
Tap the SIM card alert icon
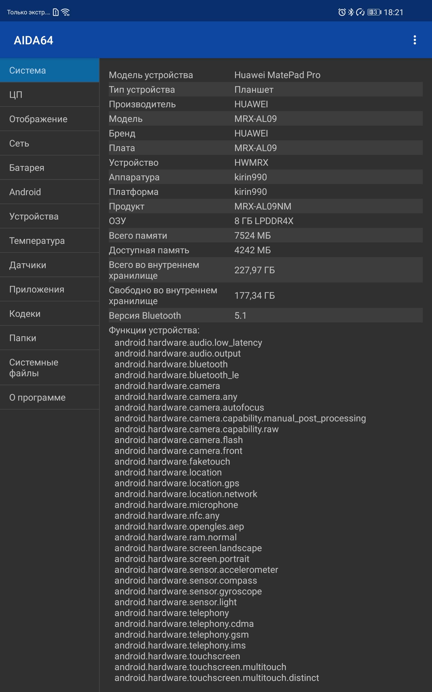click(56, 12)
